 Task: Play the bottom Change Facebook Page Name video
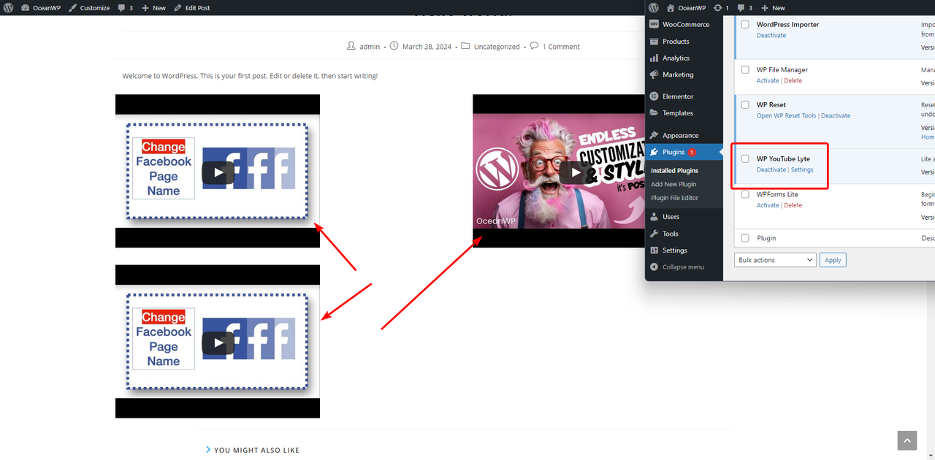(218, 343)
